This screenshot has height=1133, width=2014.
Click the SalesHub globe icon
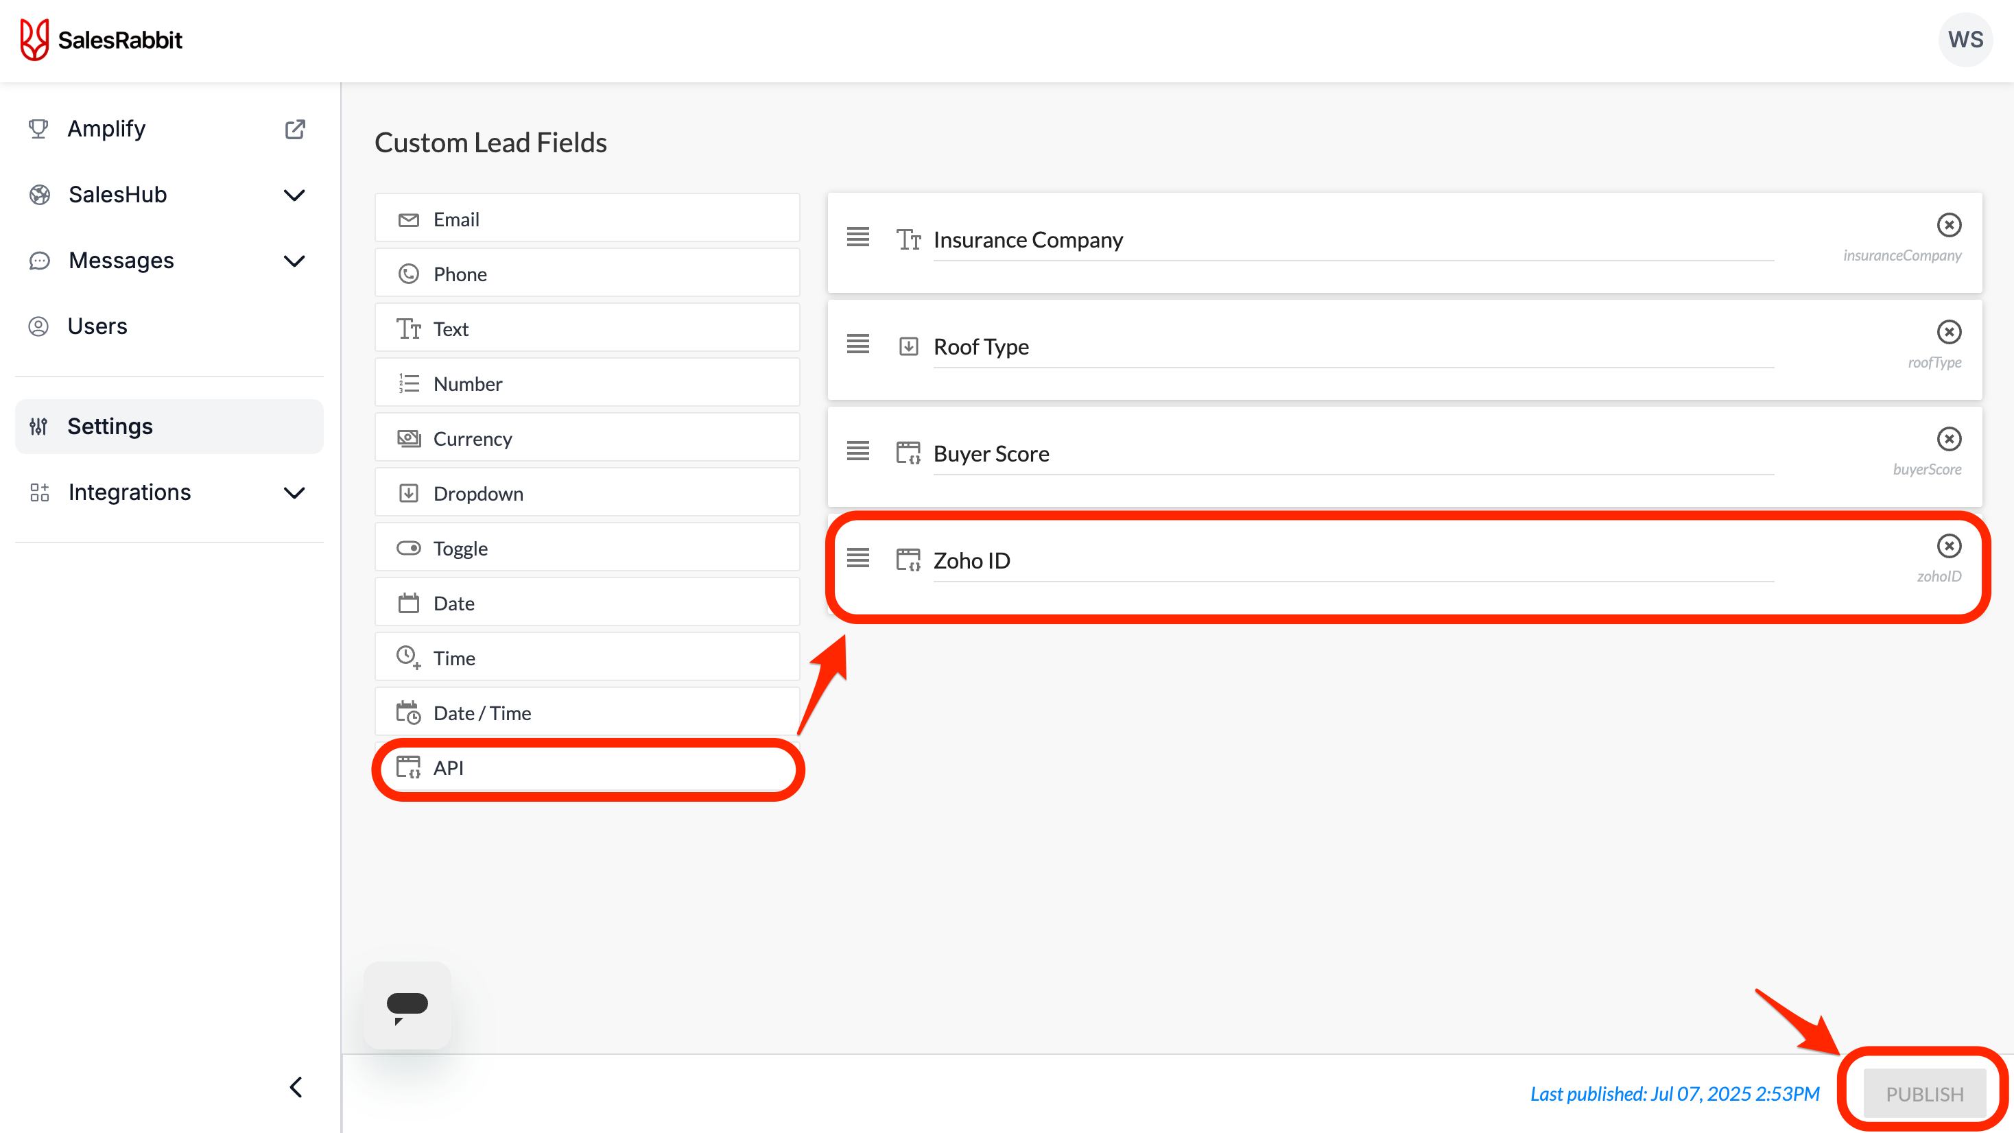pyautogui.click(x=39, y=195)
